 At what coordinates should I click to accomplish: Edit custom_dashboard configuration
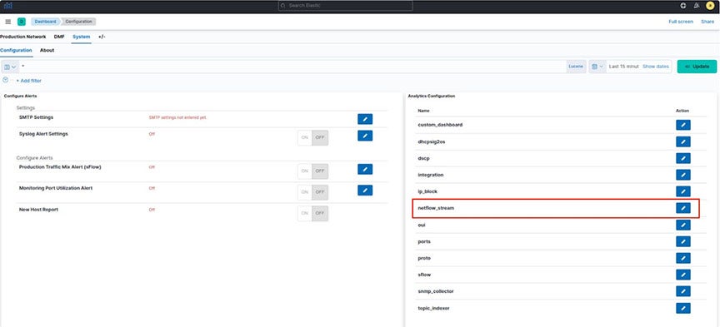tap(682, 125)
